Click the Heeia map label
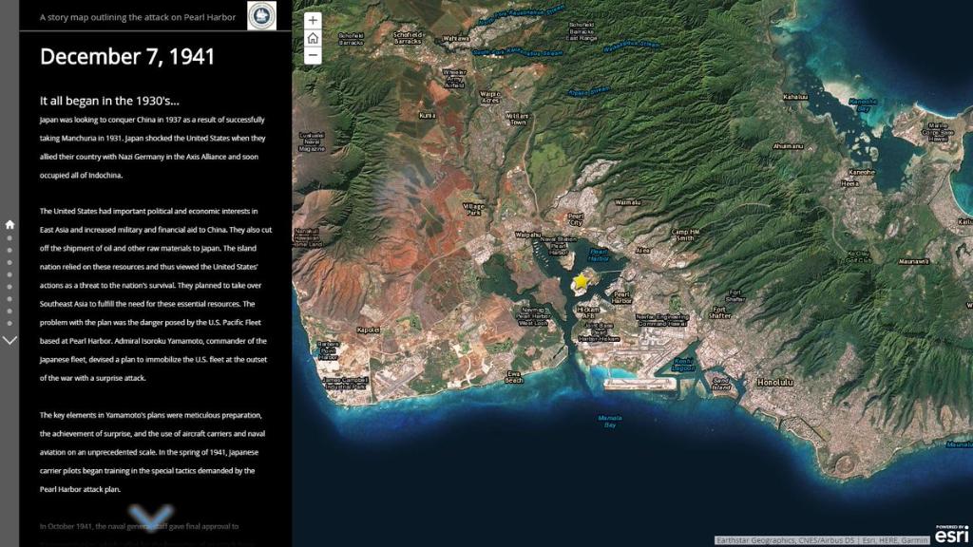The width and height of the screenshot is (973, 547). [x=849, y=183]
